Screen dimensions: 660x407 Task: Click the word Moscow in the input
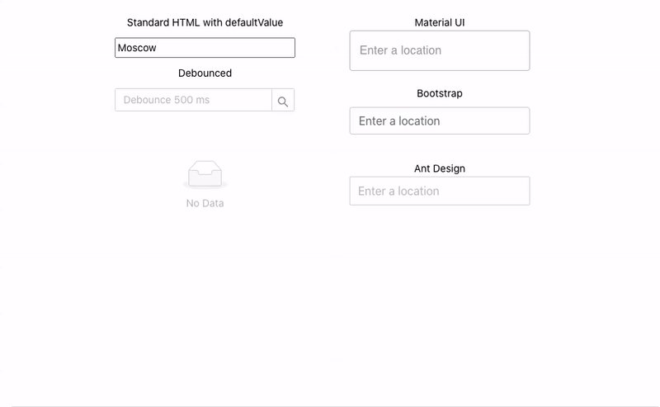tap(137, 48)
